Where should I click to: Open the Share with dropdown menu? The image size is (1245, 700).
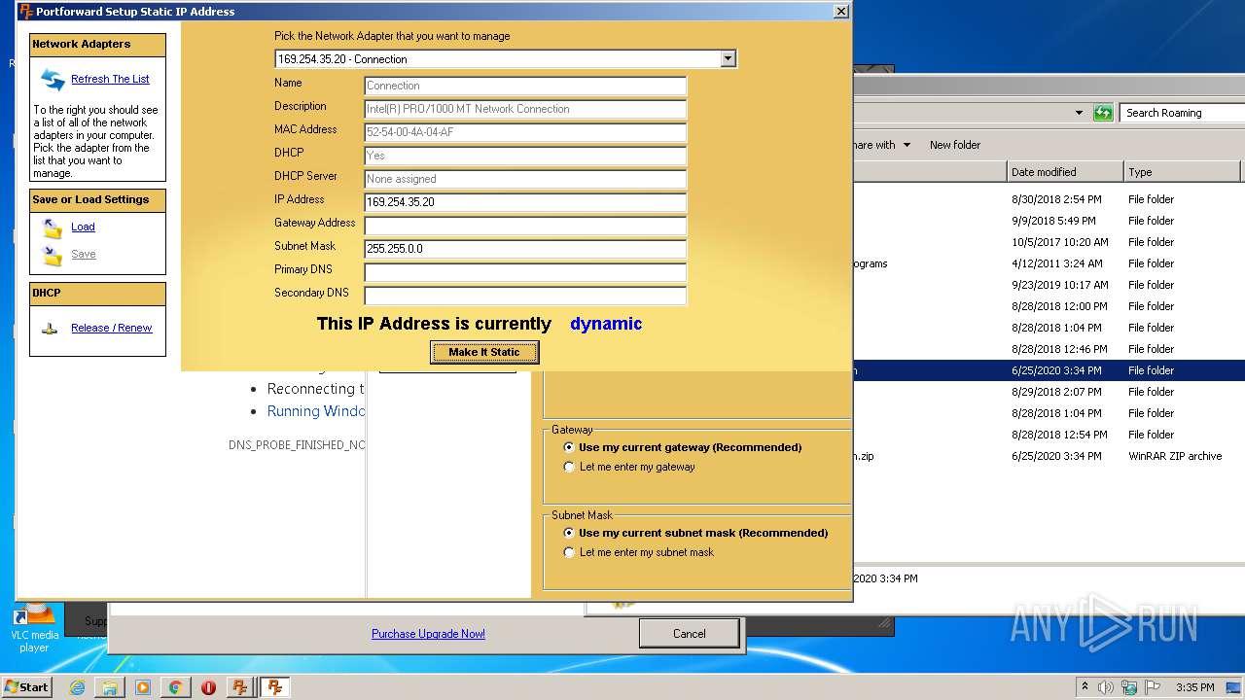pyautogui.click(x=882, y=145)
